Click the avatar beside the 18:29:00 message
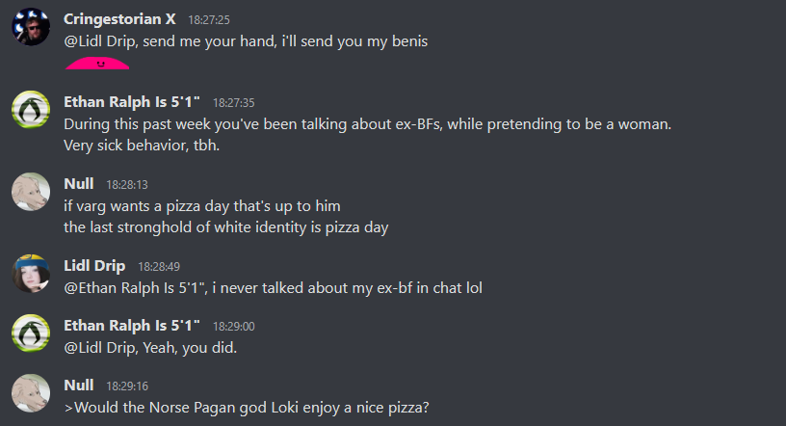Viewport: 786px width, 426px height. point(31,333)
